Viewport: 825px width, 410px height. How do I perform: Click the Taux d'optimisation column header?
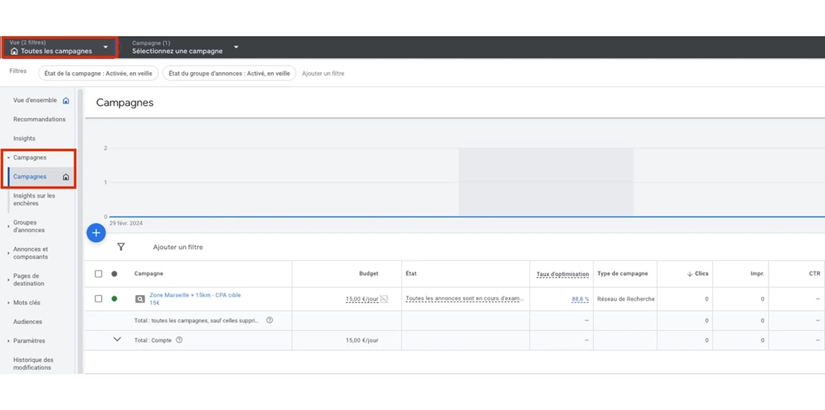[562, 274]
